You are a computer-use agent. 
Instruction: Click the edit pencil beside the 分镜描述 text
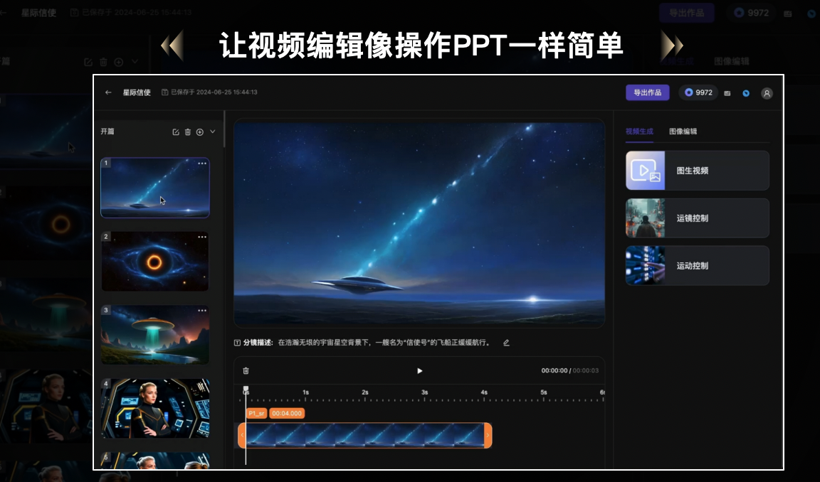[506, 342]
